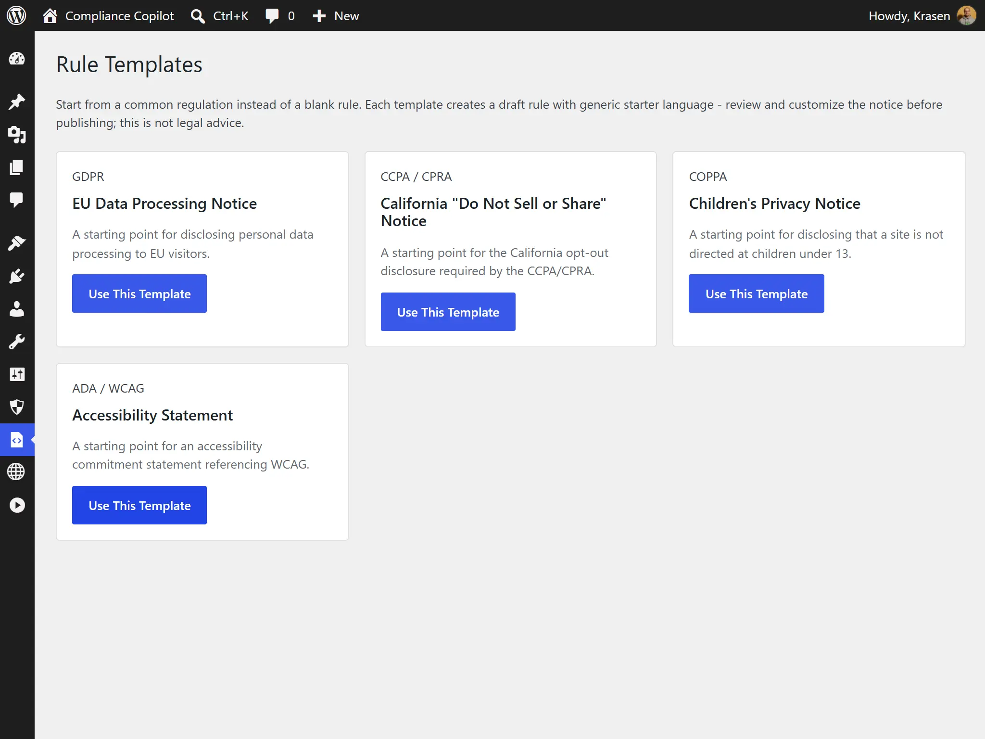
Task: Open the Appearance paintbrush icon
Action: click(17, 243)
